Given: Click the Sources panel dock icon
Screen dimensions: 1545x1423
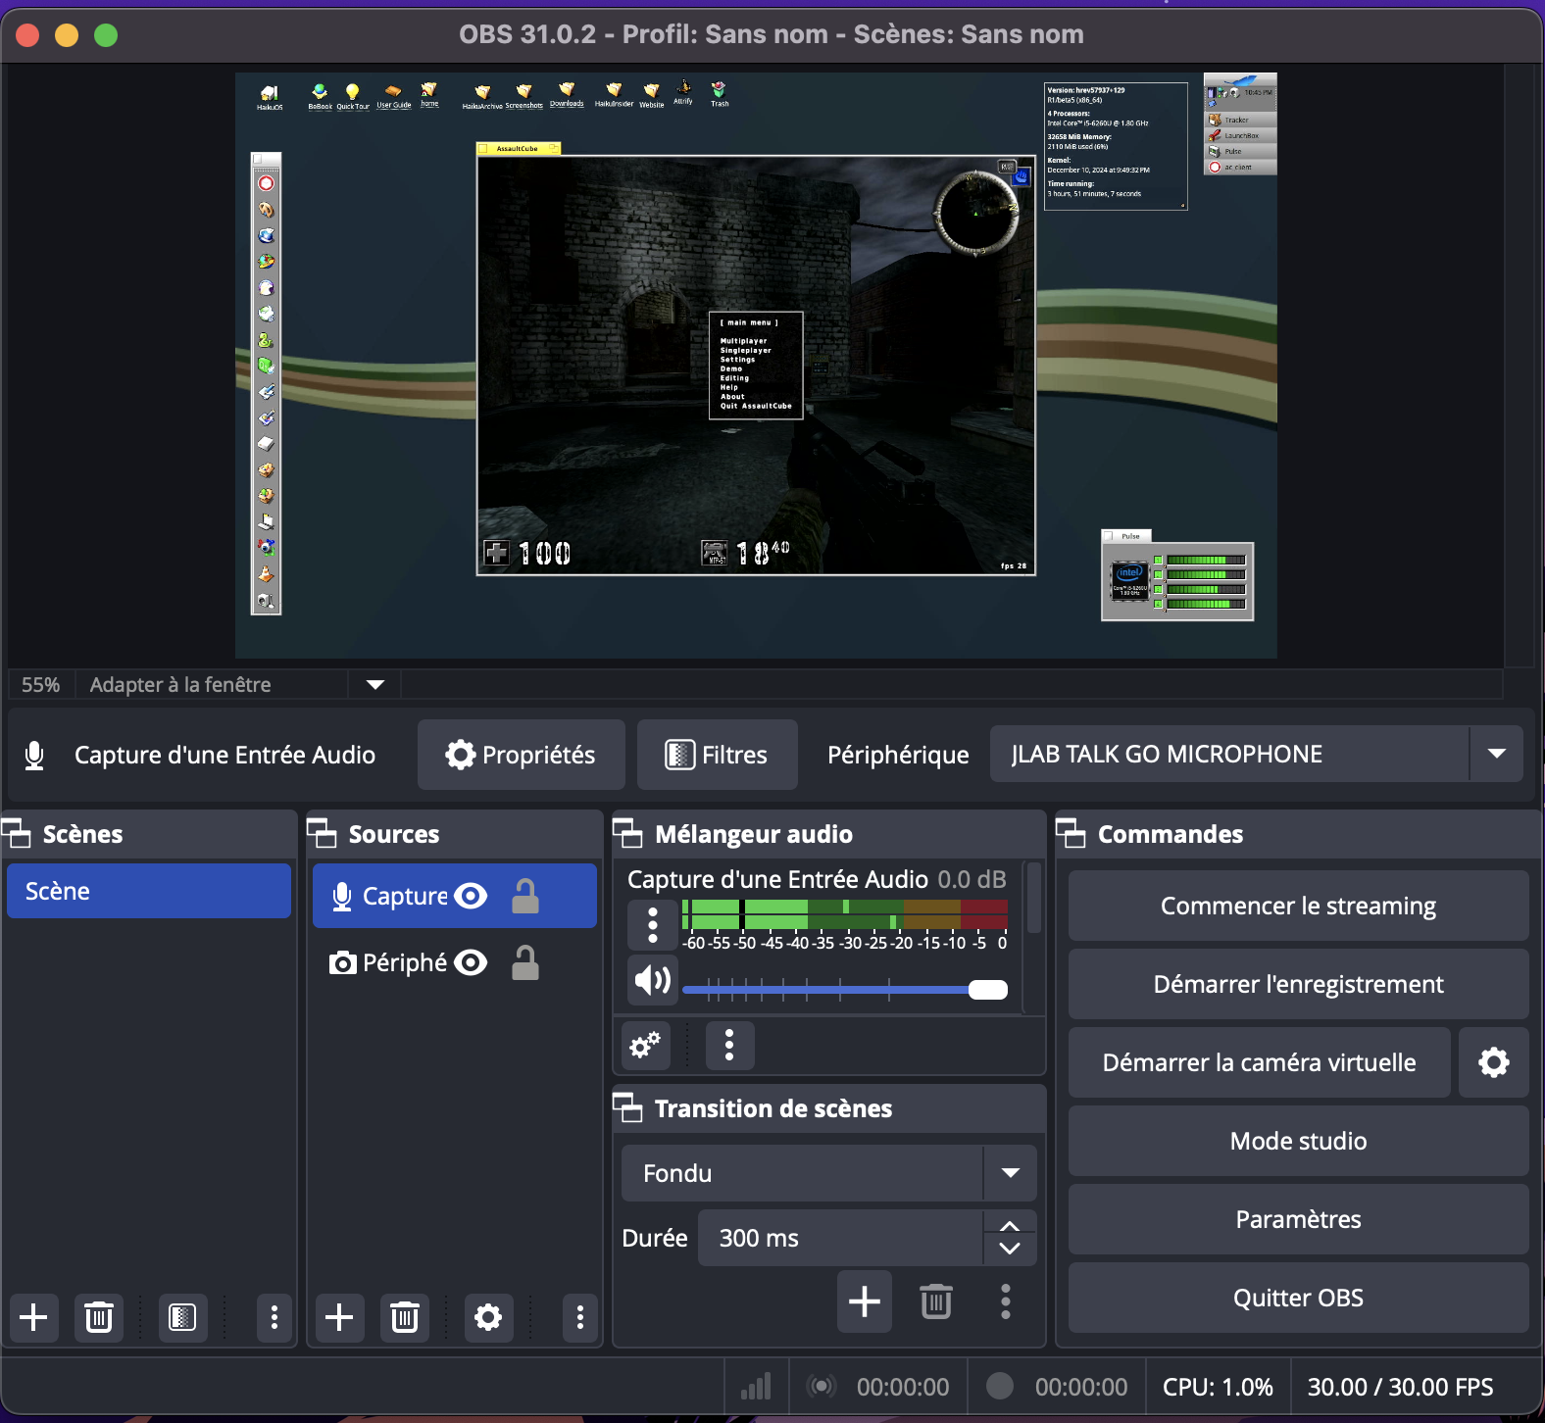Looking at the screenshot, I should click(322, 834).
